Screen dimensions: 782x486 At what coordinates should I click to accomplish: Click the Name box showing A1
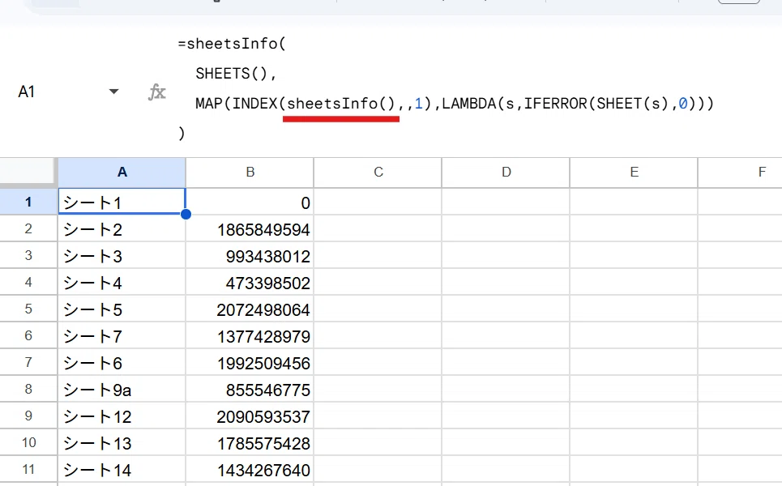(27, 92)
